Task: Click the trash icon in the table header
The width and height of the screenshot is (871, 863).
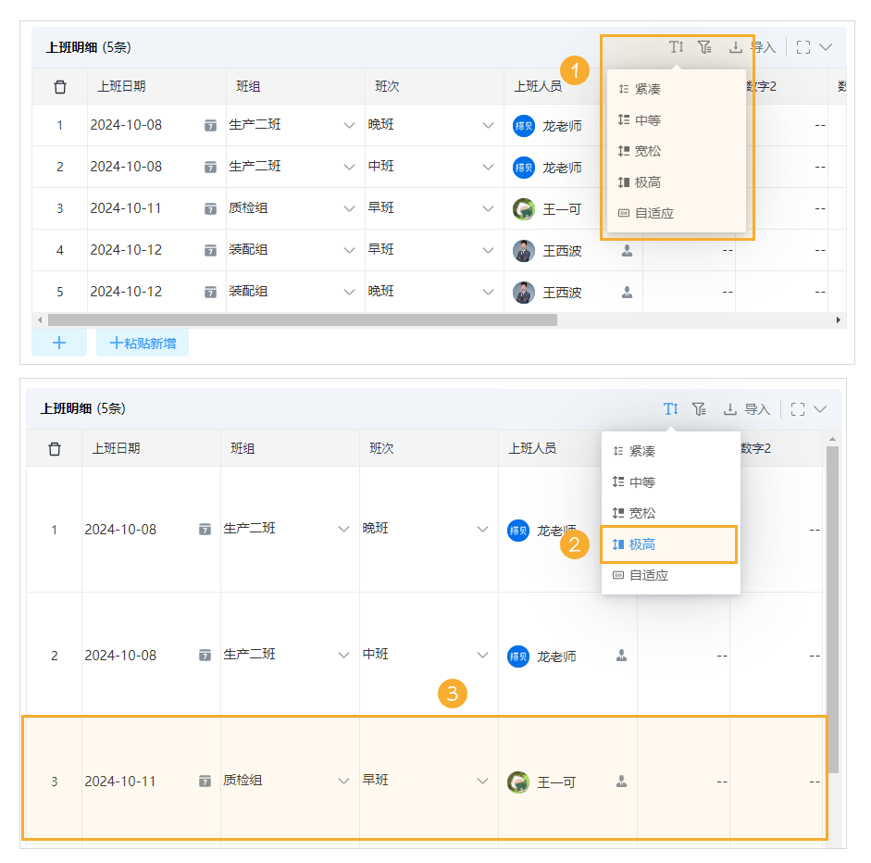Action: 59,85
